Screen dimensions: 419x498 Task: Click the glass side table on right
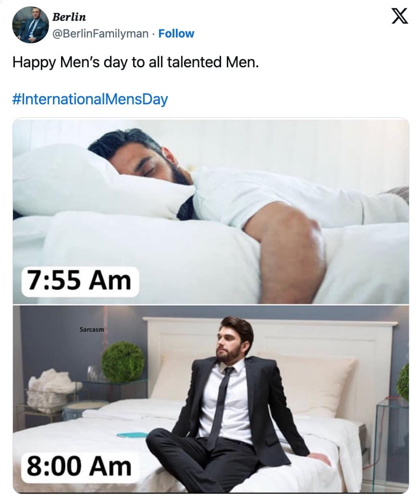(x=392, y=445)
